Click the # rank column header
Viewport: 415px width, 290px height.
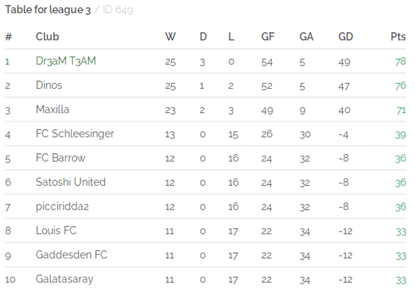click(8, 36)
